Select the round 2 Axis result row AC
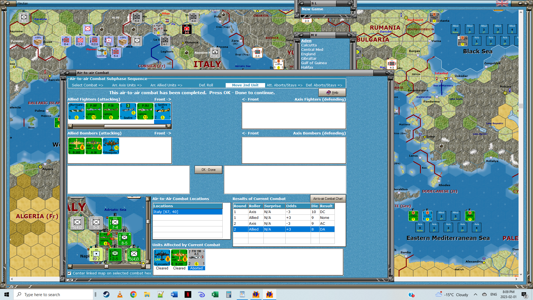The height and width of the screenshot is (300, 533). (x=284, y=224)
